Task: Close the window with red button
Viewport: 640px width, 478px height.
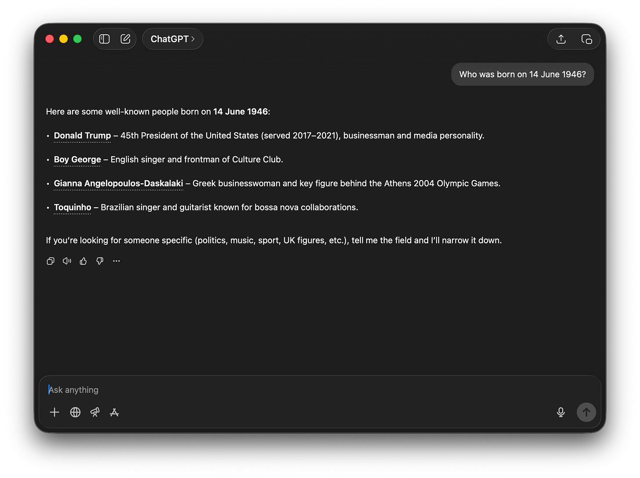Action: [50, 39]
